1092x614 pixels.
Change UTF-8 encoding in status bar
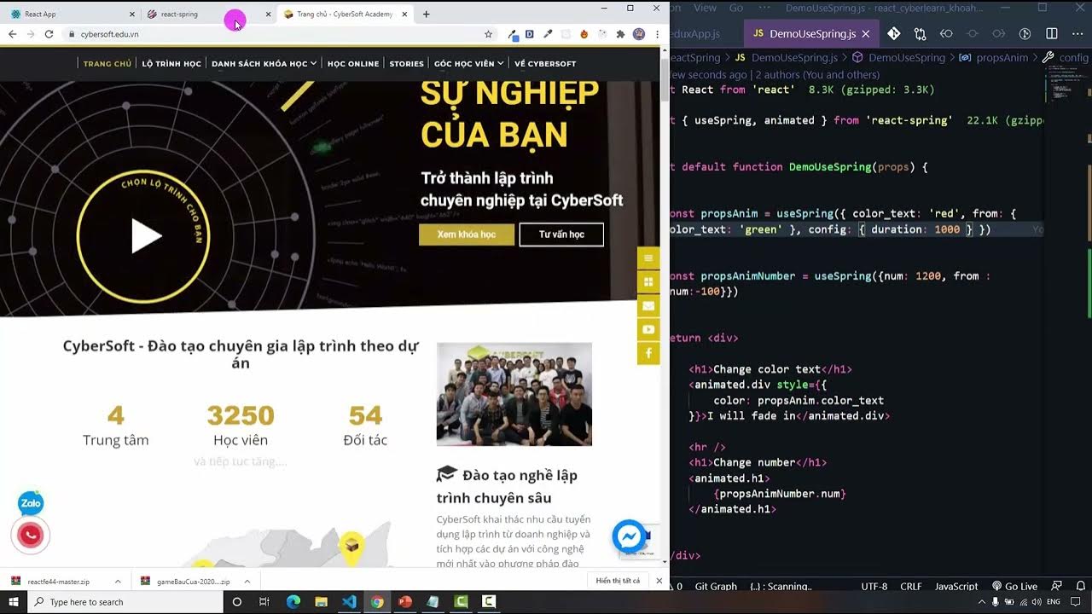coord(874,586)
